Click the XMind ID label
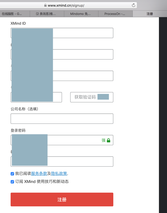The width and height of the screenshot is (167, 213). pyautogui.click(x=18, y=23)
